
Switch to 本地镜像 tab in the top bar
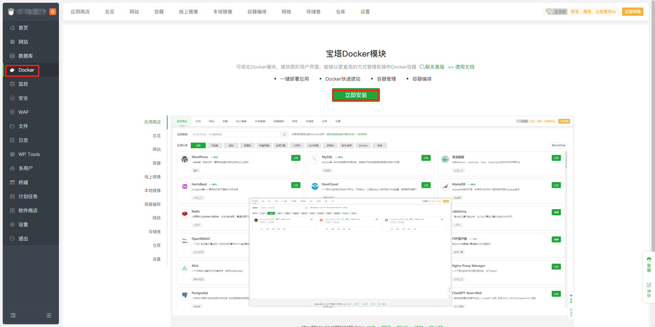pos(223,12)
